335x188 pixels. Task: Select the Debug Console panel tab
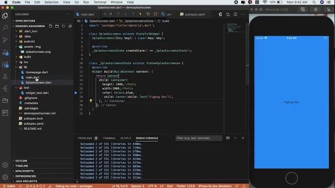click(x=147, y=138)
